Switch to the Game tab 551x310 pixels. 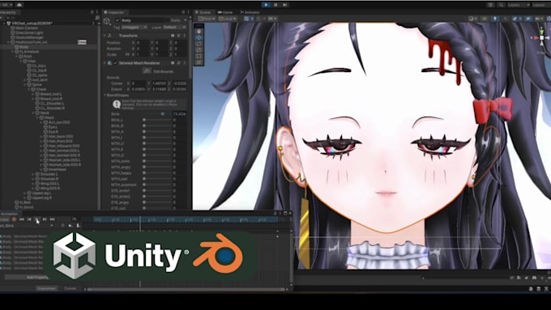[225, 12]
